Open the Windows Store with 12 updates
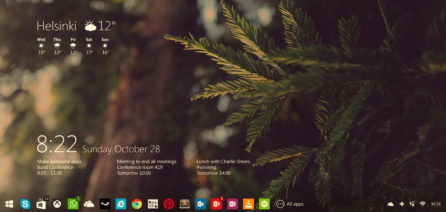Viewport: 446px width, 212px height. click(x=41, y=204)
